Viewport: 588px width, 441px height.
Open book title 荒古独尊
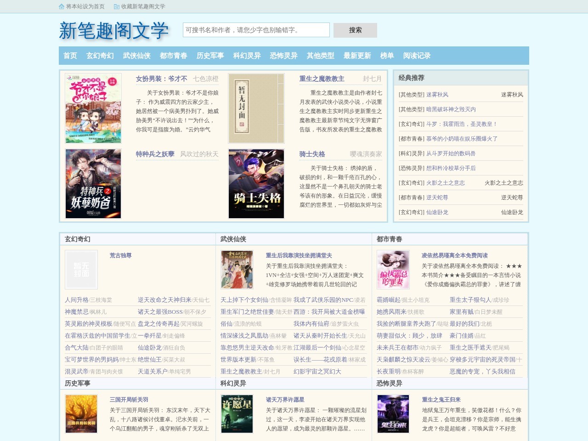tap(121, 255)
